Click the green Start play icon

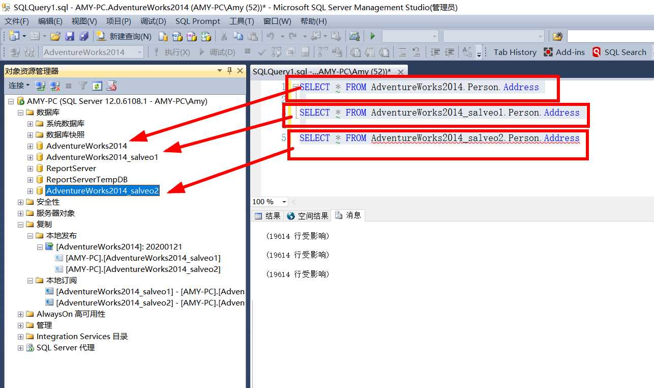[x=373, y=36]
